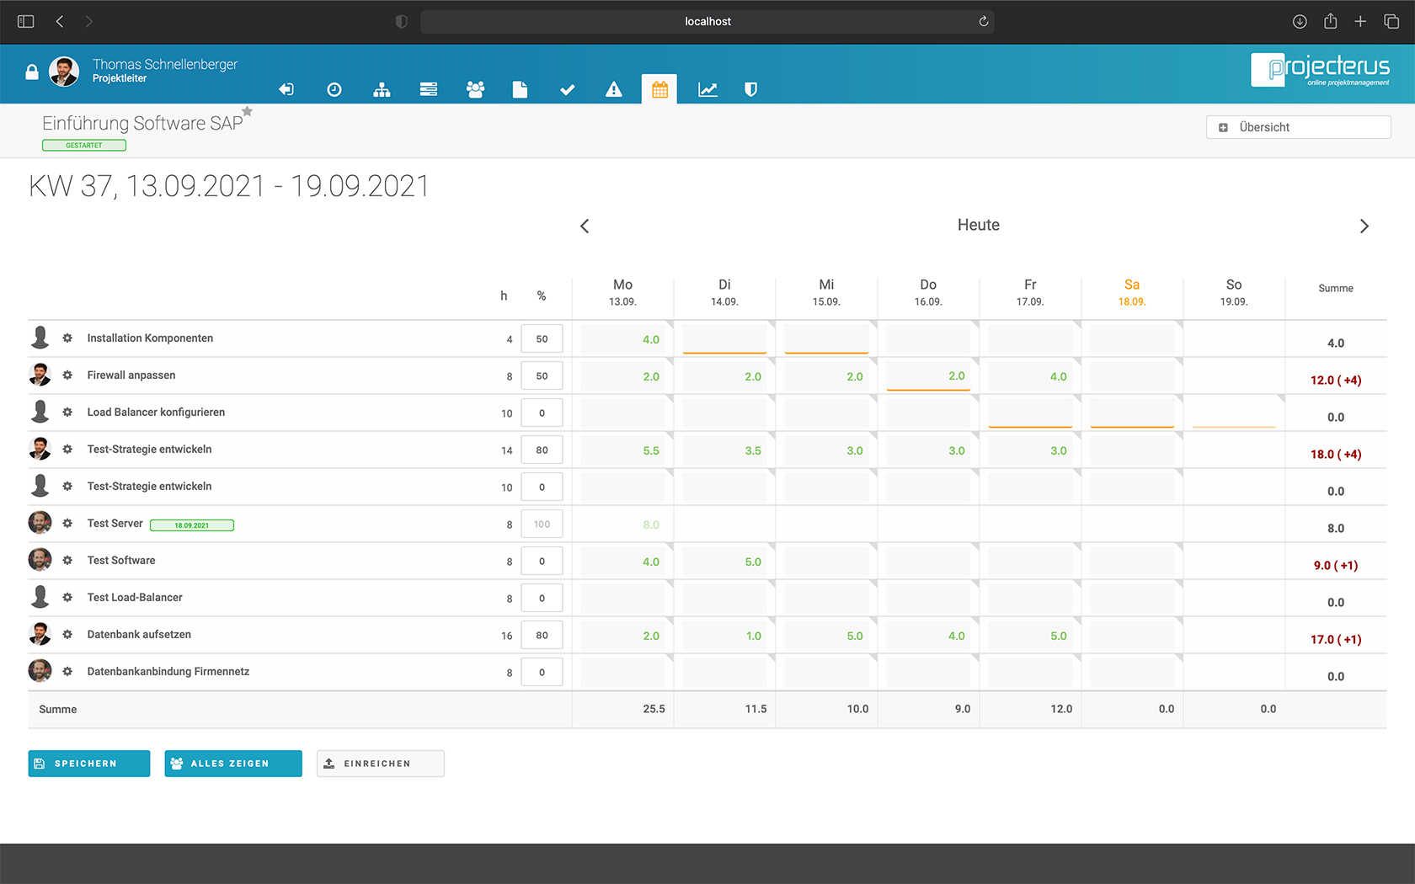
Task: Click the exit project arrow icon
Action: coord(286,89)
